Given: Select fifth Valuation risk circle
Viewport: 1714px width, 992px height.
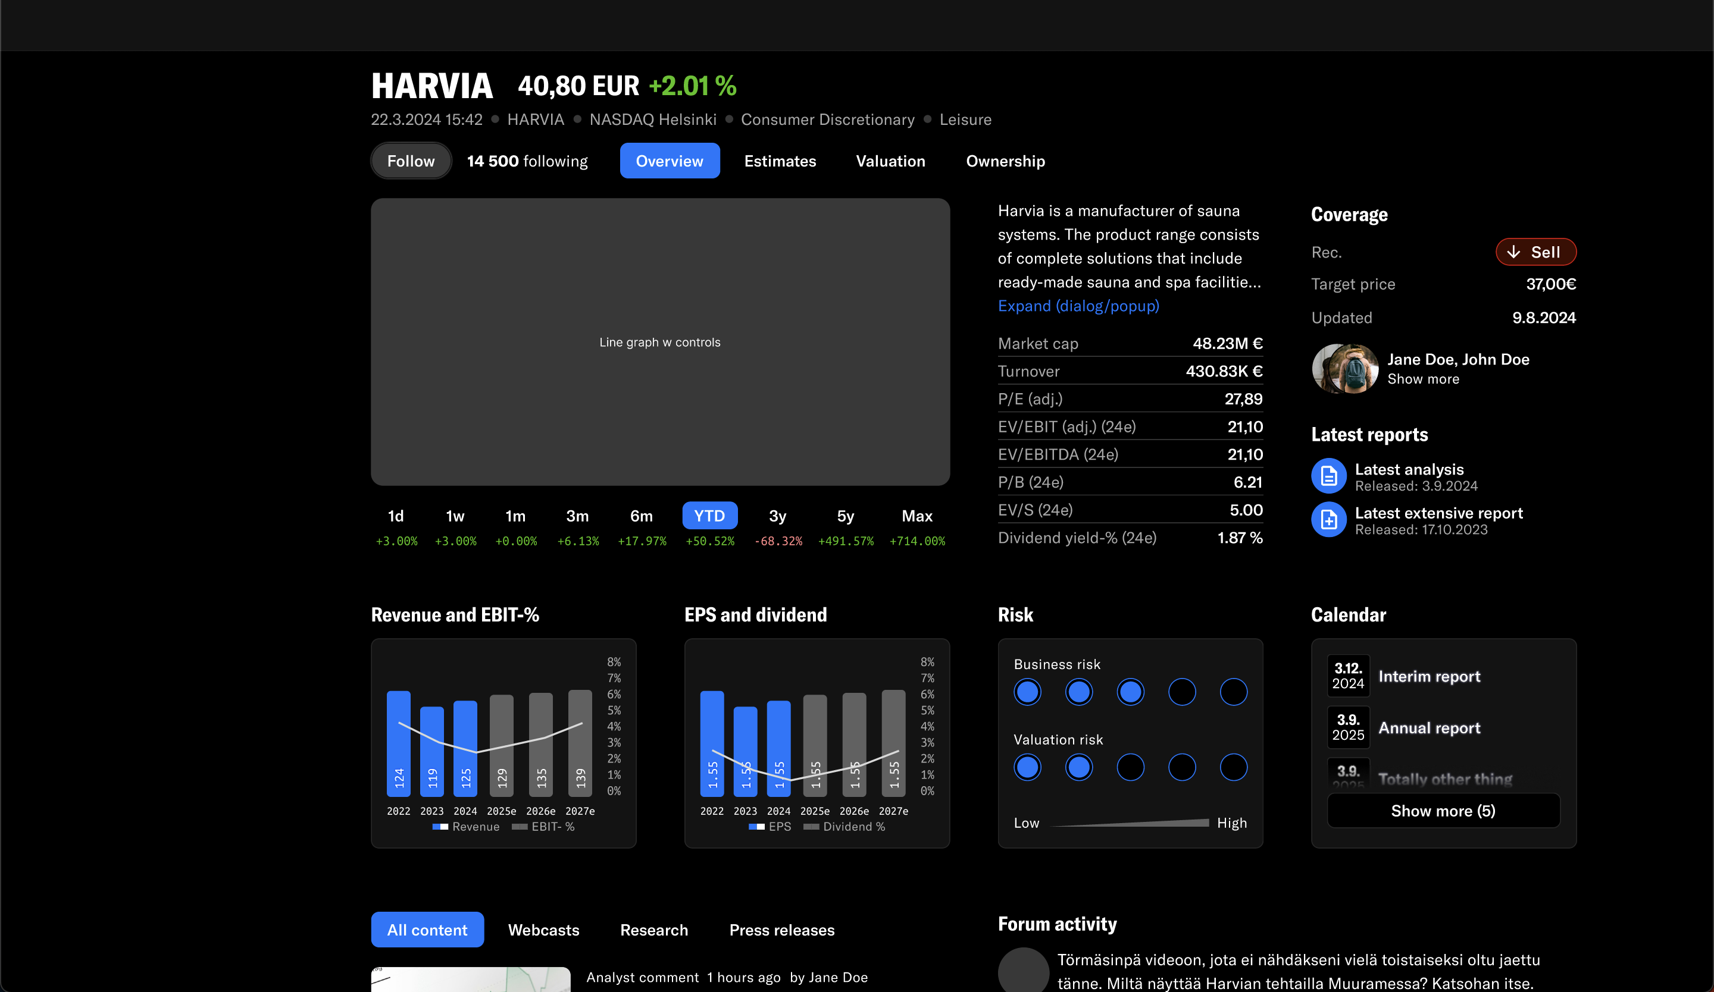Looking at the screenshot, I should (x=1233, y=768).
